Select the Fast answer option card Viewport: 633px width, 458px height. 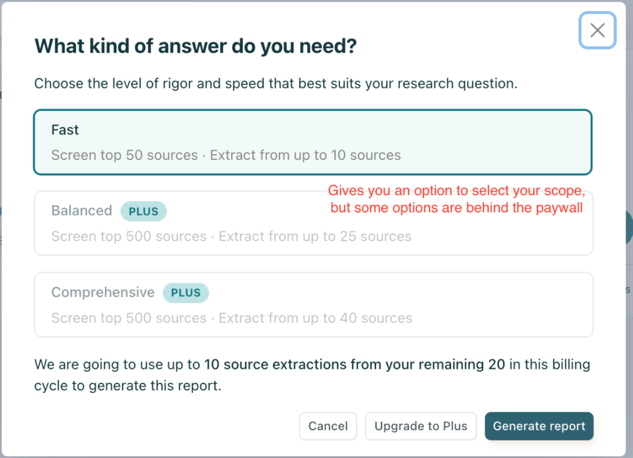(x=312, y=142)
